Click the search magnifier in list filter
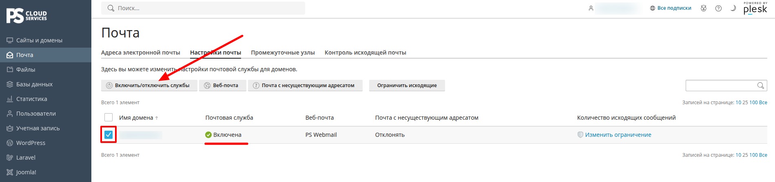This screenshot has width=775, height=182. tap(760, 86)
